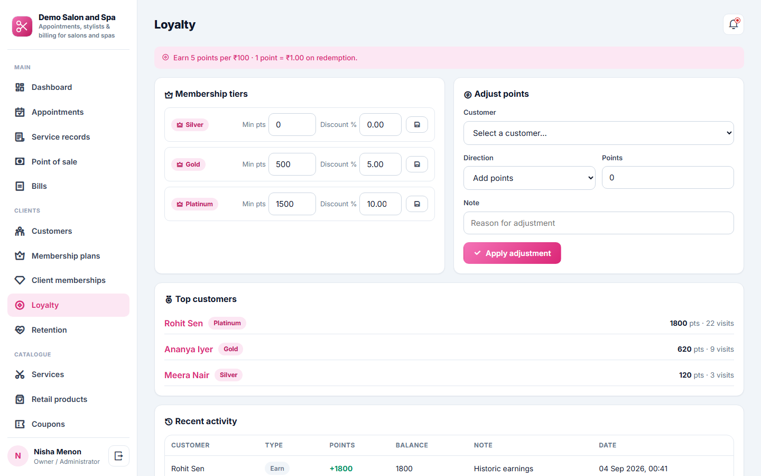The image size is (761, 476).
Task: Click the Silver badge beside Meera Nair
Action: pyautogui.click(x=228, y=375)
